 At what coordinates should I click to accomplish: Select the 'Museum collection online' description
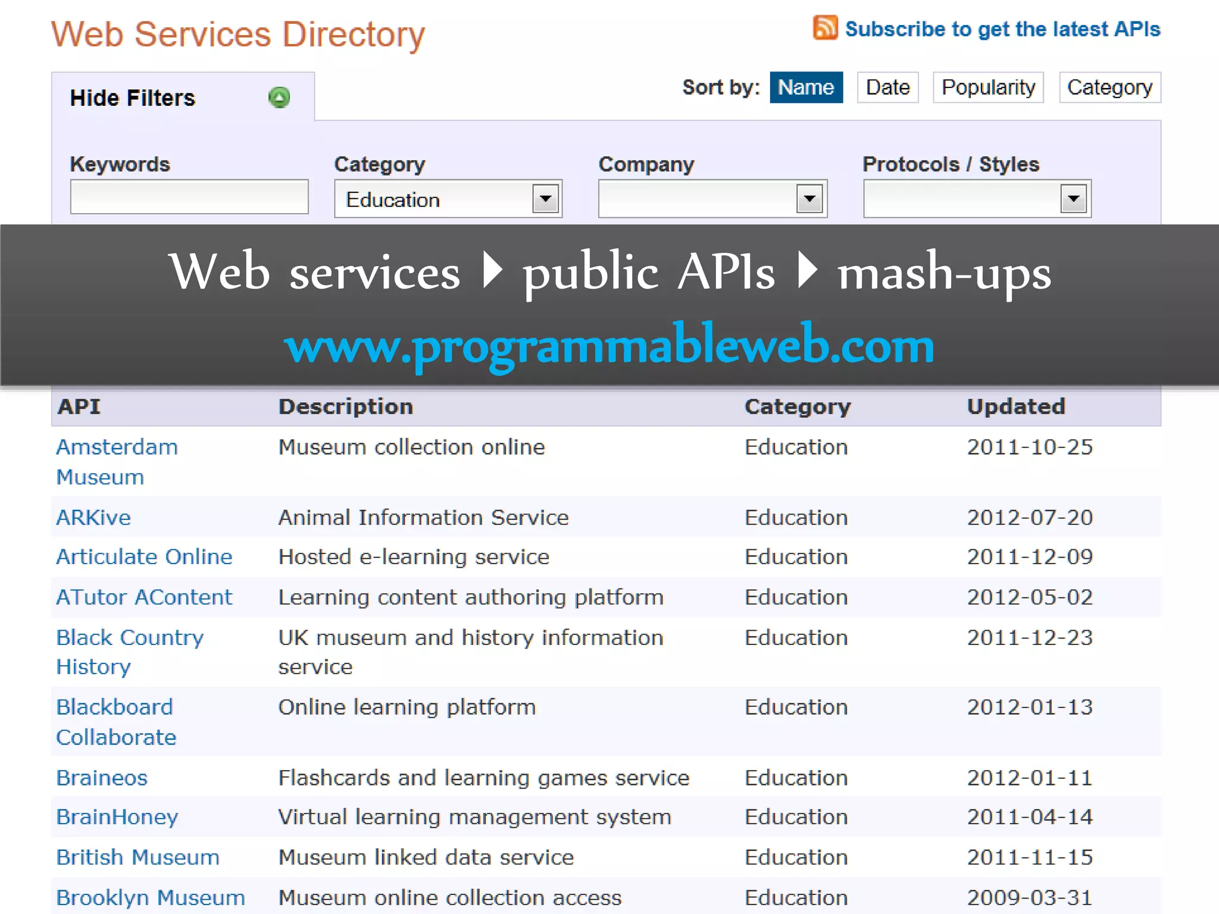tap(412, 447)
